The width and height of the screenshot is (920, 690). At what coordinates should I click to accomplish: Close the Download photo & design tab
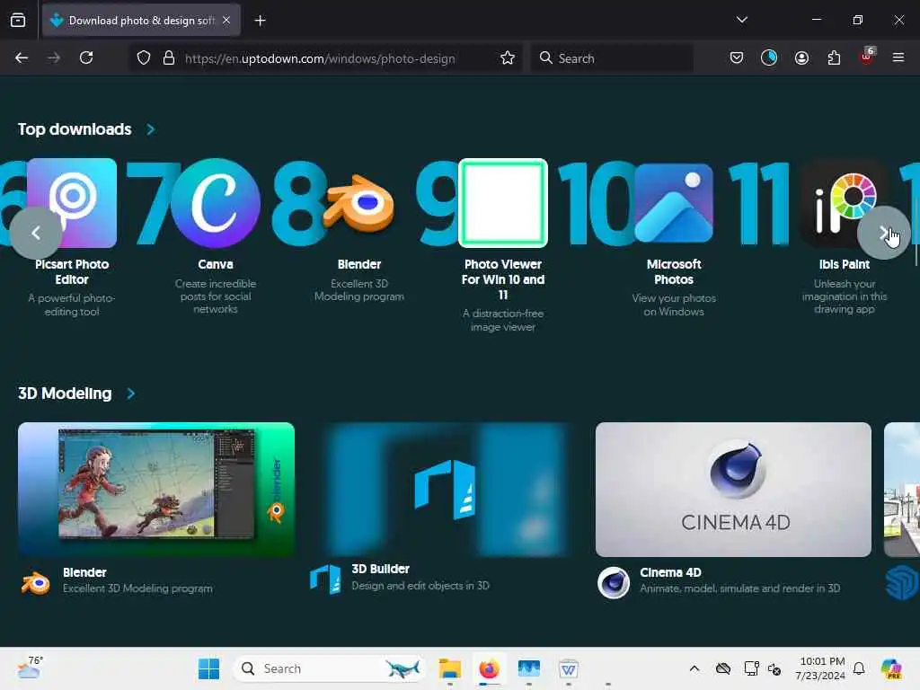pyautogui.click(x=226, y=20)
